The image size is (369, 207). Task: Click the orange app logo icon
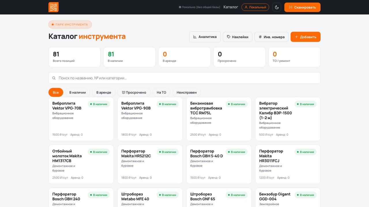[53, 7]
